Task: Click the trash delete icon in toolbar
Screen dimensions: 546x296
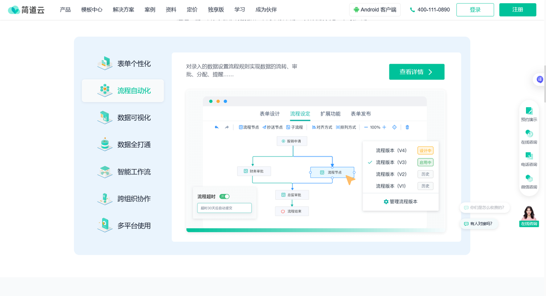Action: point(407,127)
